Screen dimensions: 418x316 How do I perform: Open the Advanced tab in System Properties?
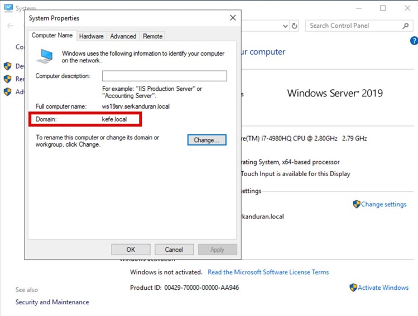point(123,36)
